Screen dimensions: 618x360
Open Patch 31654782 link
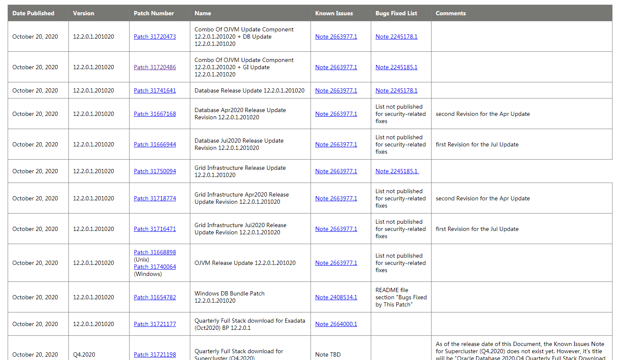coord(155,297)
